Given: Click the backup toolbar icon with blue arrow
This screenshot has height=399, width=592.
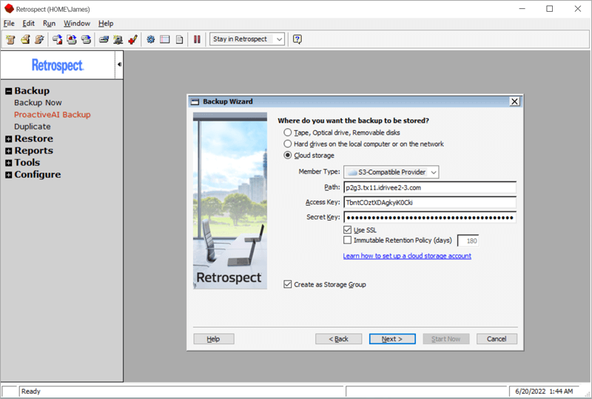Looking at the screenshot, I should click(x=58, y=39).
